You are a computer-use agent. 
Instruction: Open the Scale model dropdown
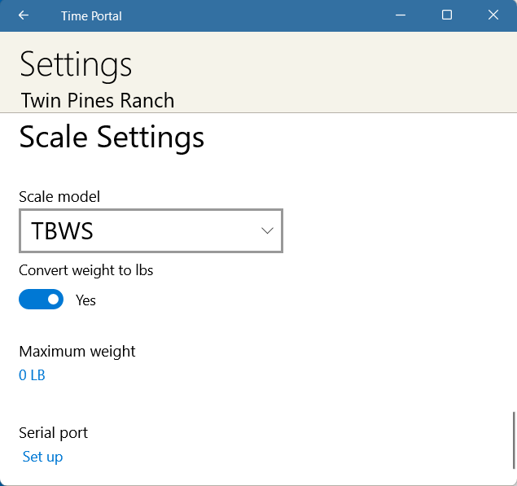coord(151,231)
